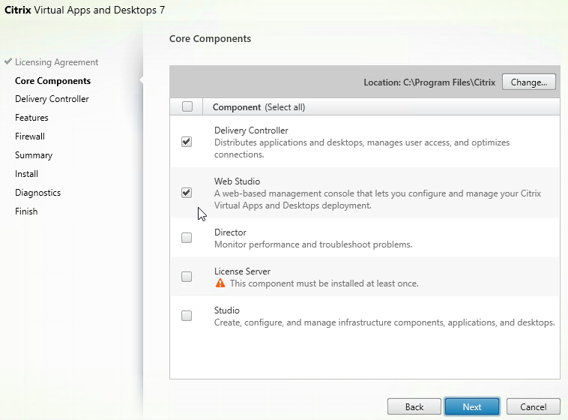
Task: Open the Firewall step
Action: click(30, 136)
